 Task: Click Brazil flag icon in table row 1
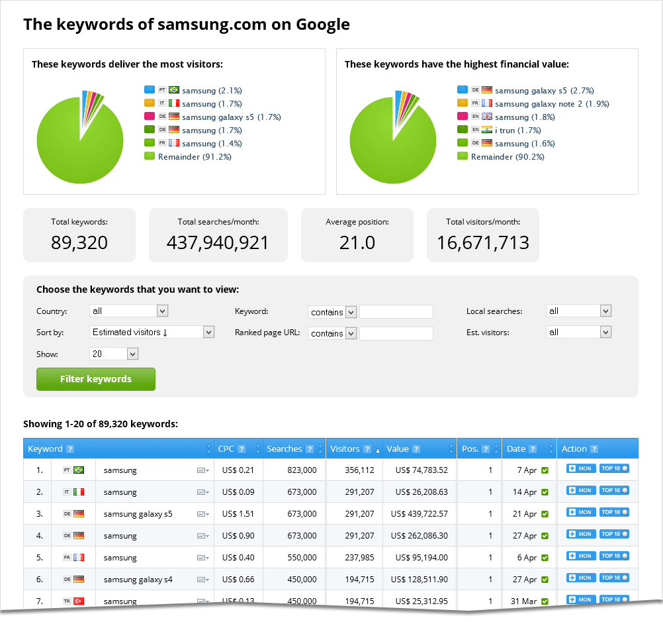tap(79, 470)
